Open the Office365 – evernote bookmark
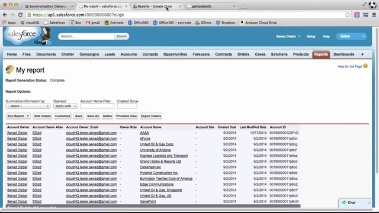The width and height of the screenshot is (379, 213). pos(172,22)
